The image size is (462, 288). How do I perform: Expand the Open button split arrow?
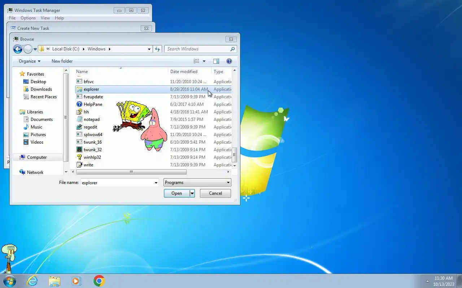coord(192,193)
